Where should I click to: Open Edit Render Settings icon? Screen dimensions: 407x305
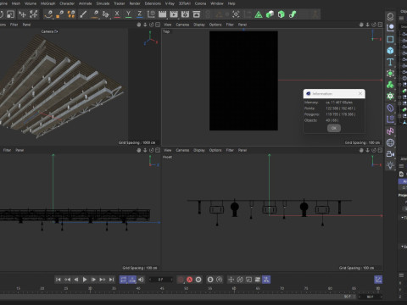185,14
